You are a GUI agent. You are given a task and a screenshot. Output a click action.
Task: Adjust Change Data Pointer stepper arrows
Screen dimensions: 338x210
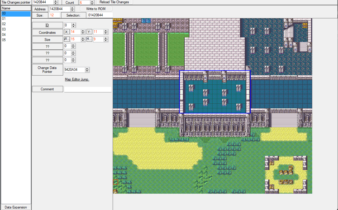tap(87, 70)
